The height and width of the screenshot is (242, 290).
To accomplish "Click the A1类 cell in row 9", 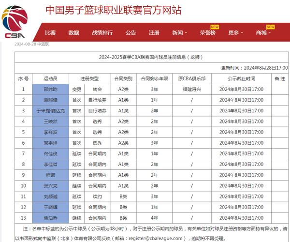I will click(123, 175).
